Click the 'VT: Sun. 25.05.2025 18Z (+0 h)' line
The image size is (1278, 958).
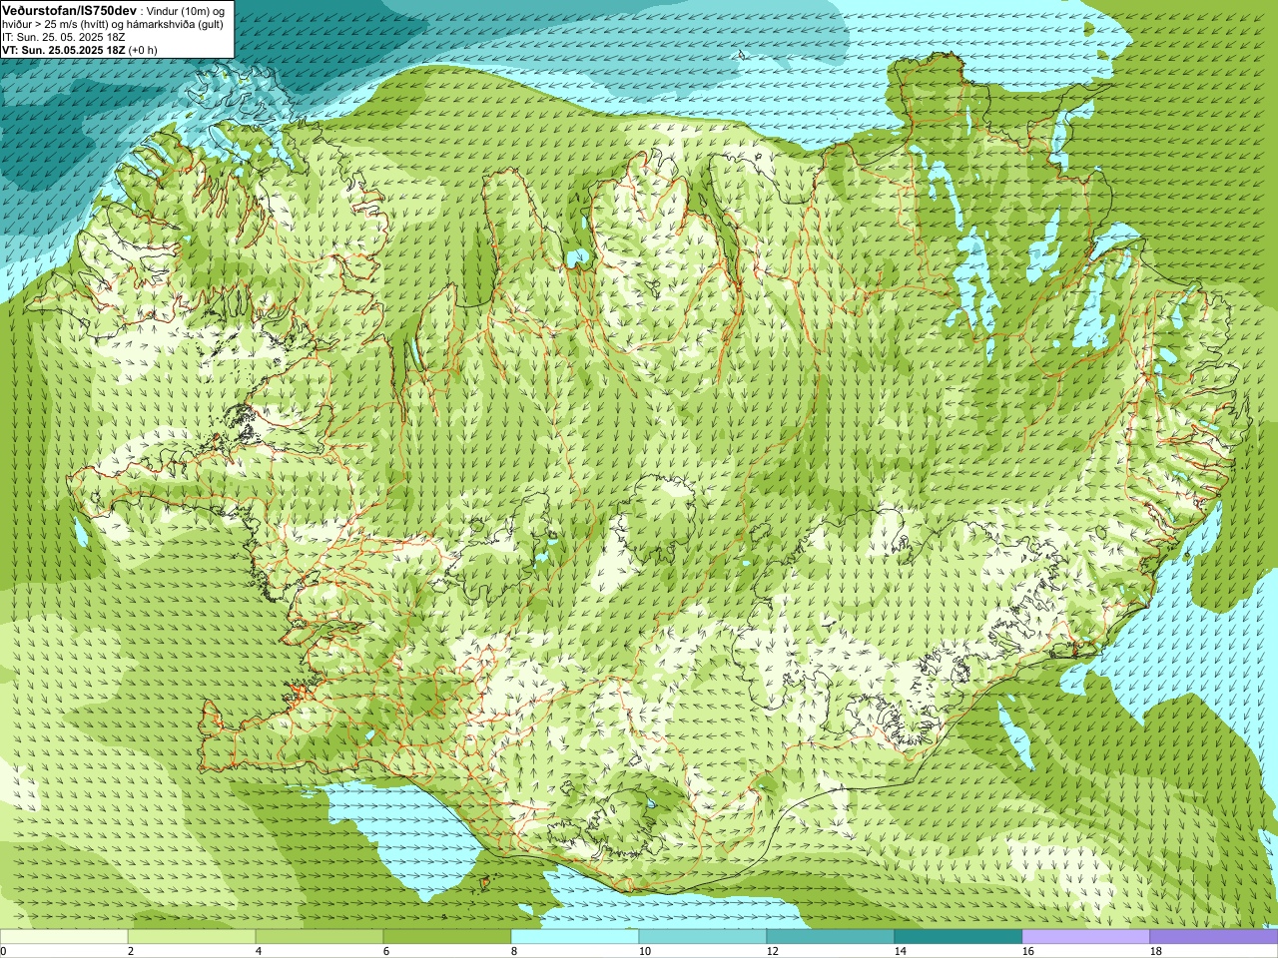tap(80, 50)
